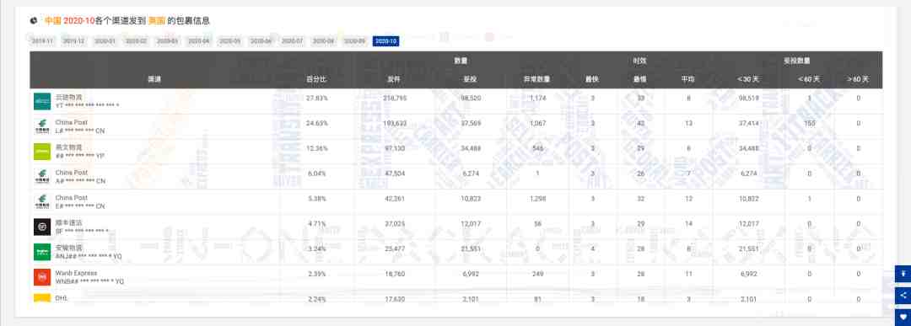Click the Yun Express green logo

[42, 101]
